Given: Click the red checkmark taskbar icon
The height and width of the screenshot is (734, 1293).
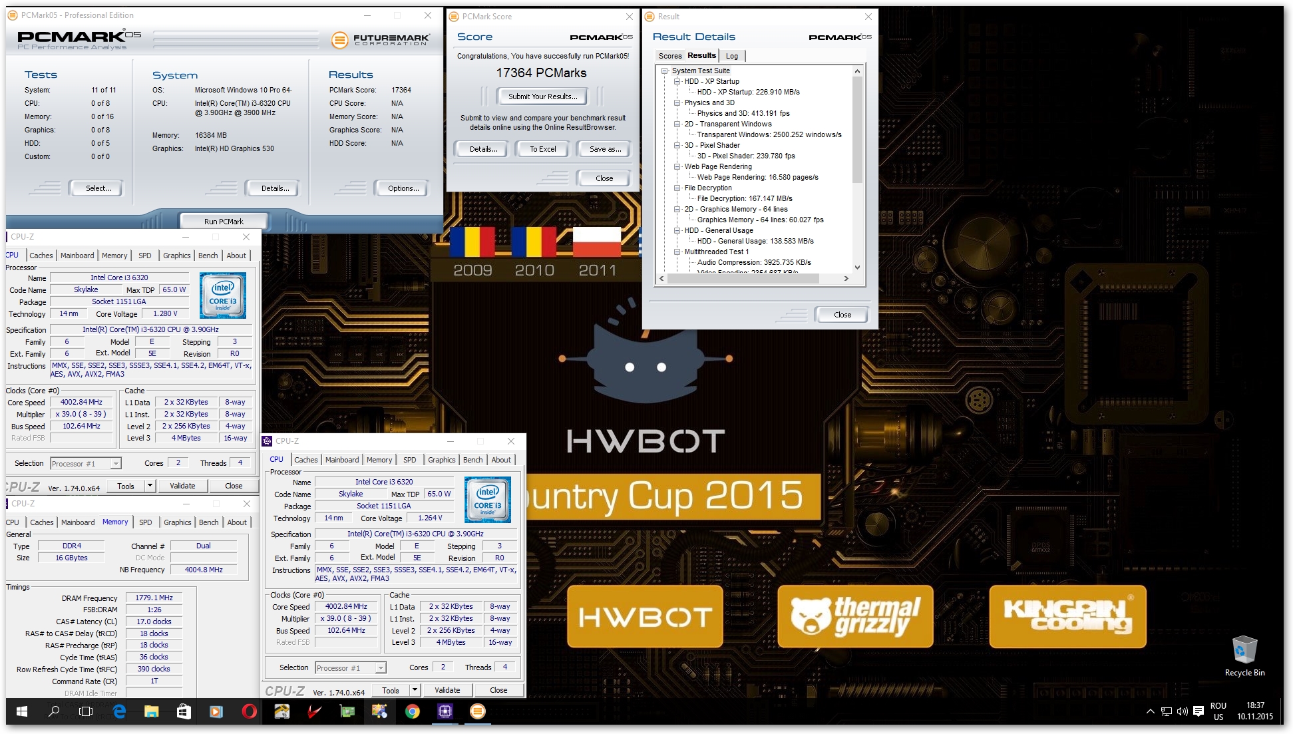Looking at the screenshot, I should coord(314,711).
